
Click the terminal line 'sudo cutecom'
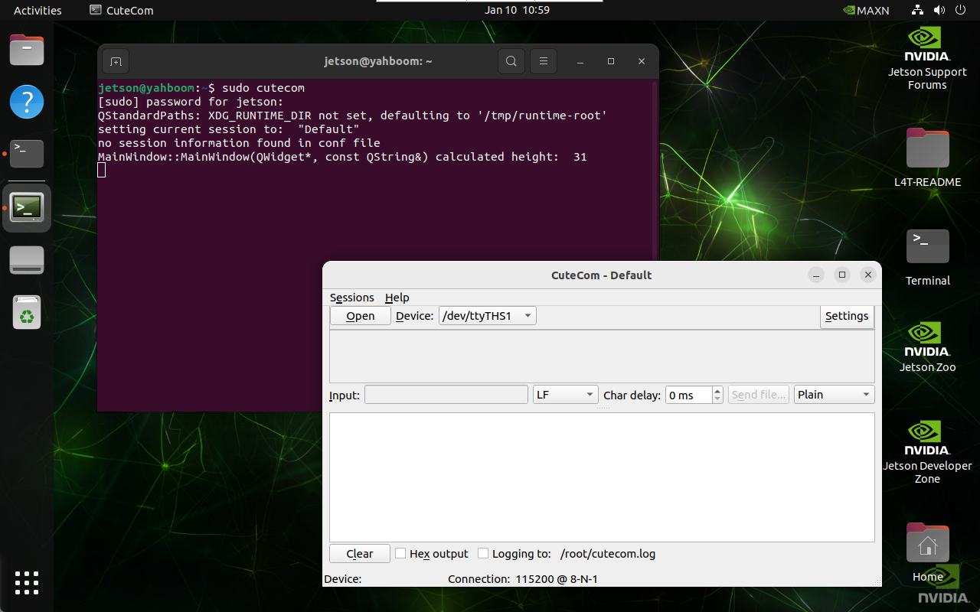(x=263, y=88)
